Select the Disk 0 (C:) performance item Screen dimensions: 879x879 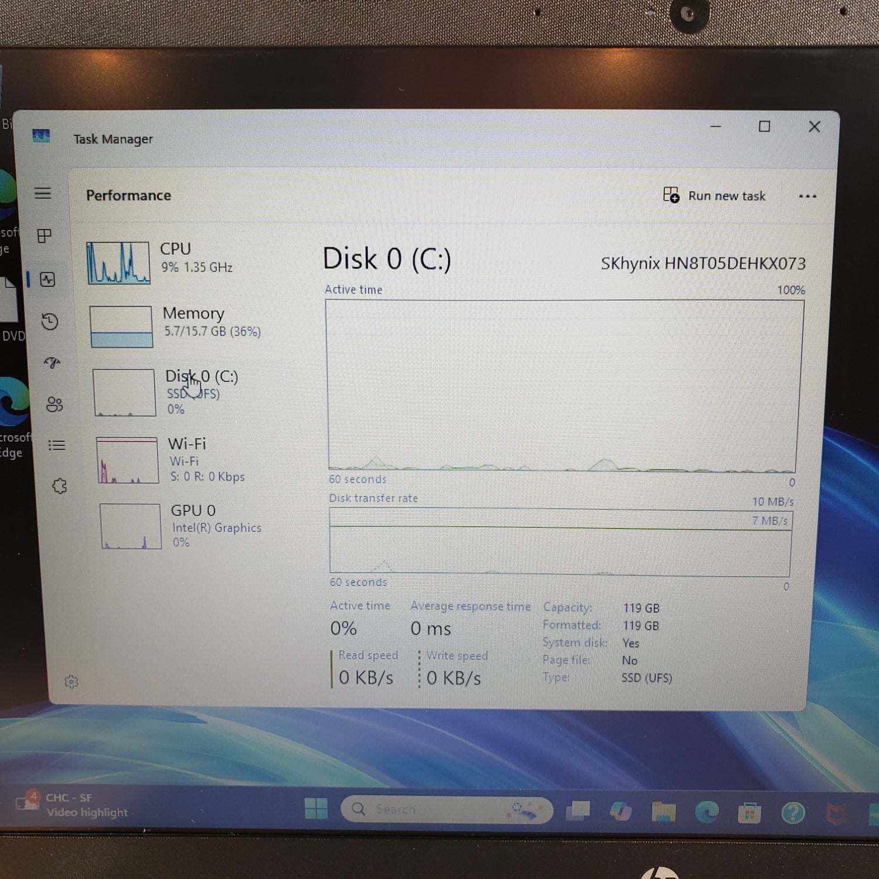pyautogui.click(x=166, y=391)
